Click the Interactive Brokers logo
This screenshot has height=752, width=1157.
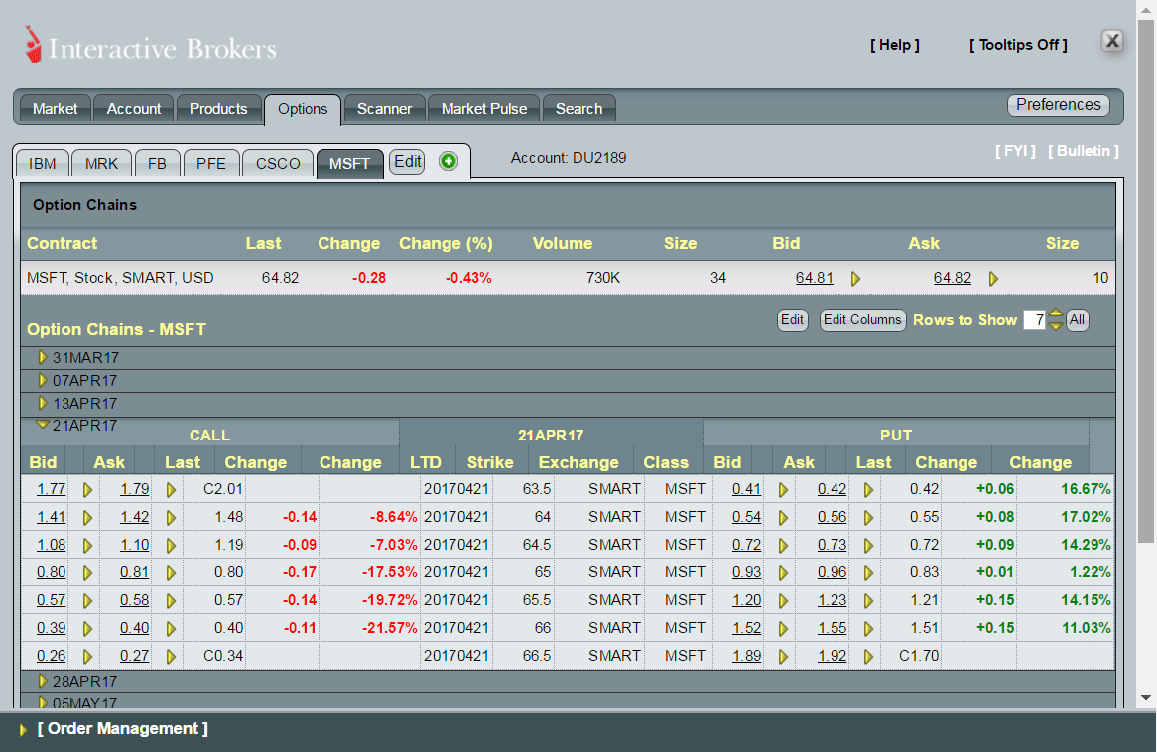(151, 47)
